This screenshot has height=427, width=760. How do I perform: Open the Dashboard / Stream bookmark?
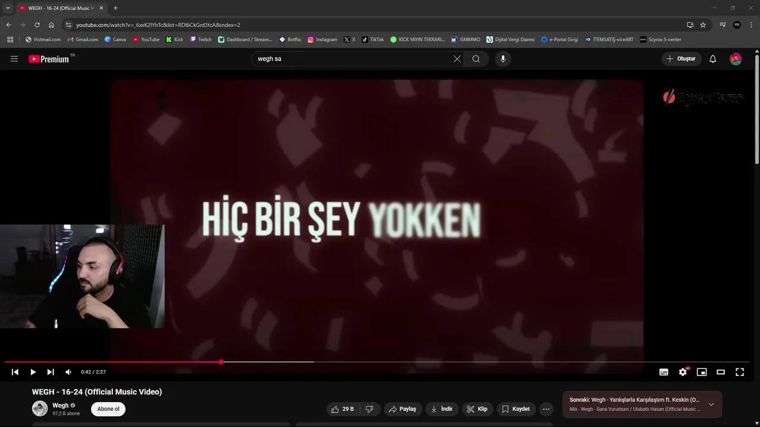point(245,40)
